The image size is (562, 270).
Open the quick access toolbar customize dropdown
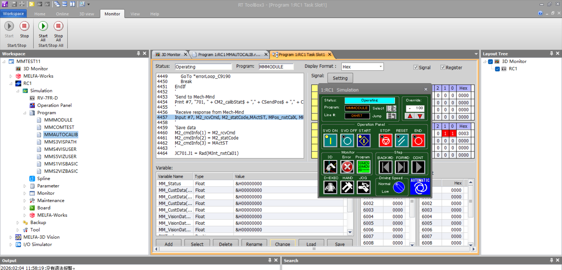(x=88, y=4)
